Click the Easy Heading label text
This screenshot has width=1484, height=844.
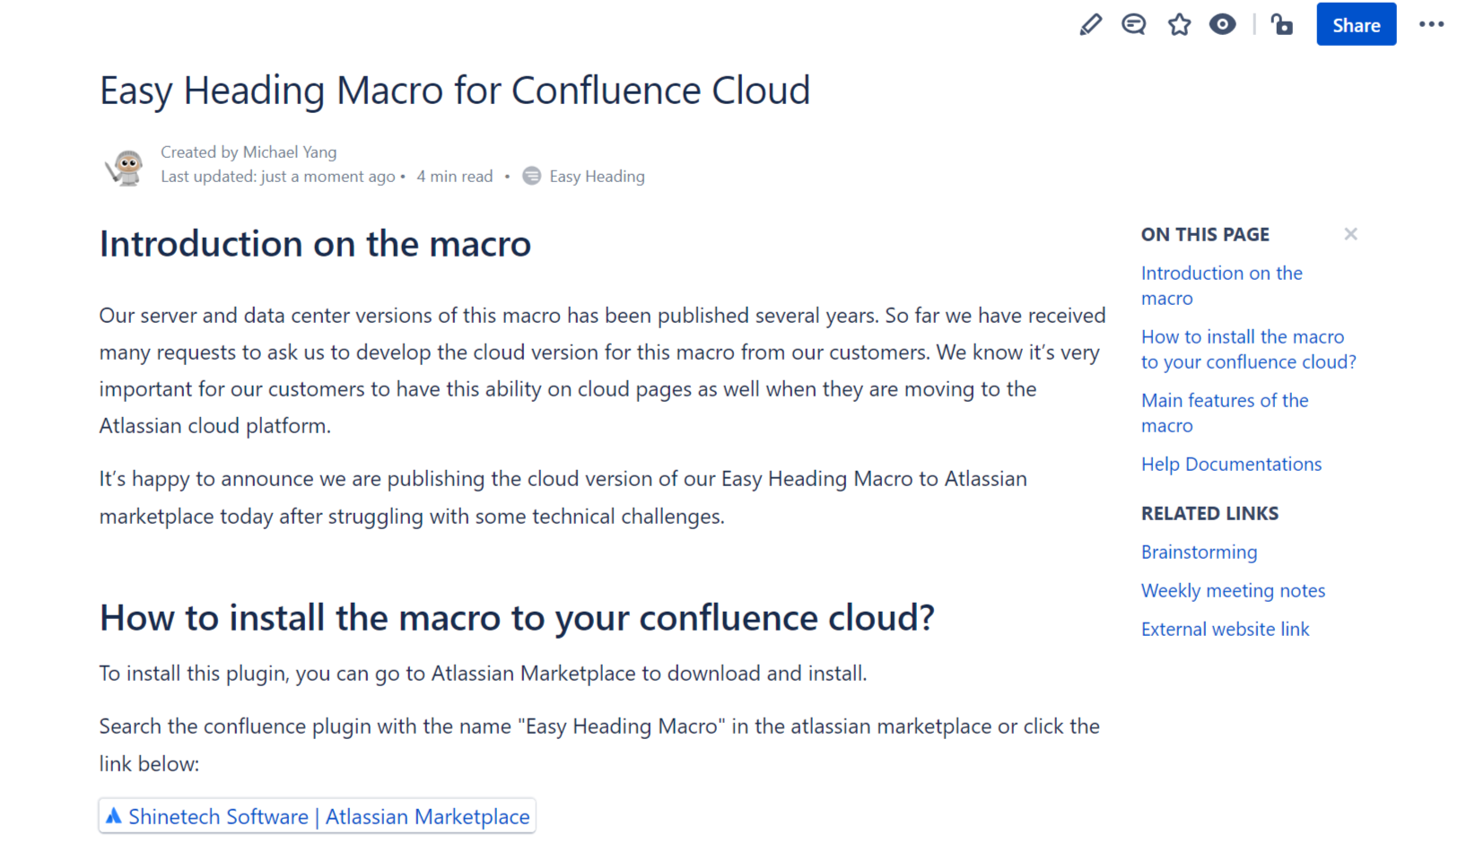(597, 176)
